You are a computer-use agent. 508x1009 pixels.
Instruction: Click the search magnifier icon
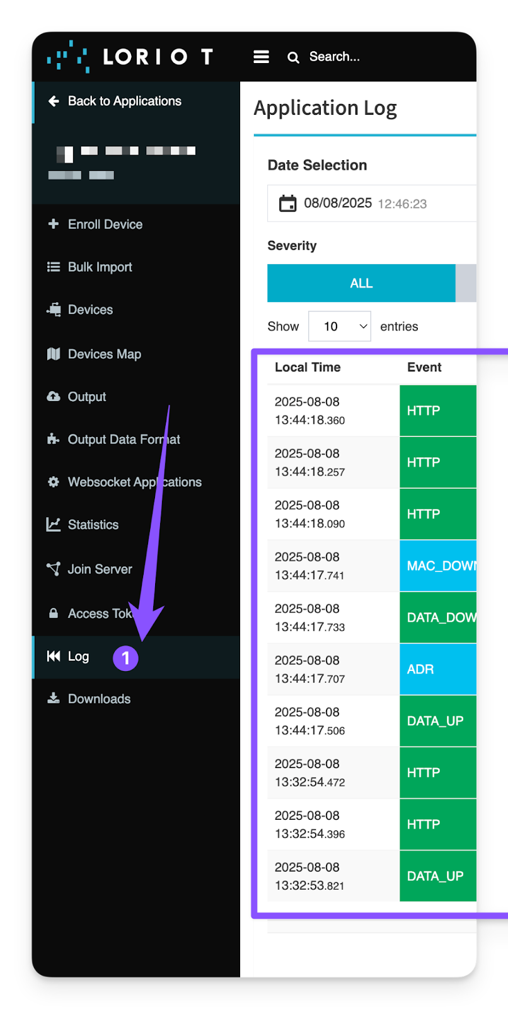293,57
